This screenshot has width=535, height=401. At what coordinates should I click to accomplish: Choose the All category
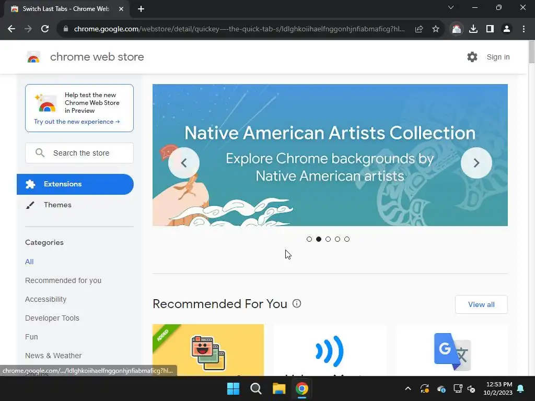pyautogui.click(x=29, y=262)
